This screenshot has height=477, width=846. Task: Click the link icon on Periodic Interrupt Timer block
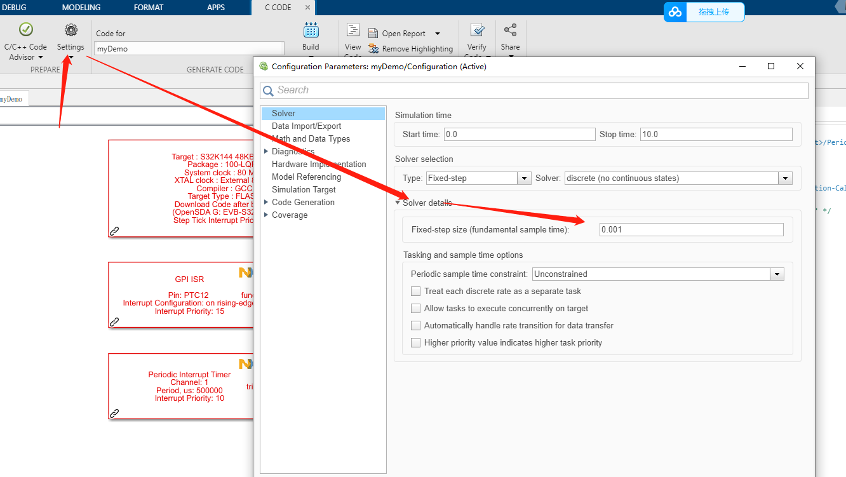tap(114, 413)
